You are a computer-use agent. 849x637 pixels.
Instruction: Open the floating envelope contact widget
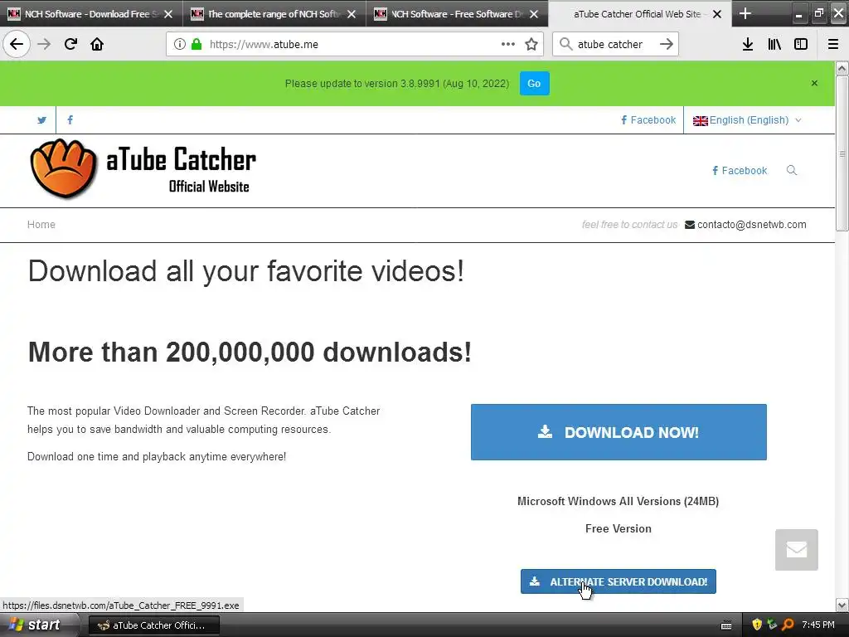coord(797,550)
